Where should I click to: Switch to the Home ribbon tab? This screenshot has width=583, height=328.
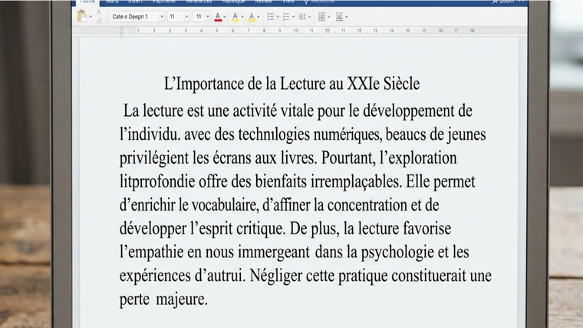click(87, 2)
